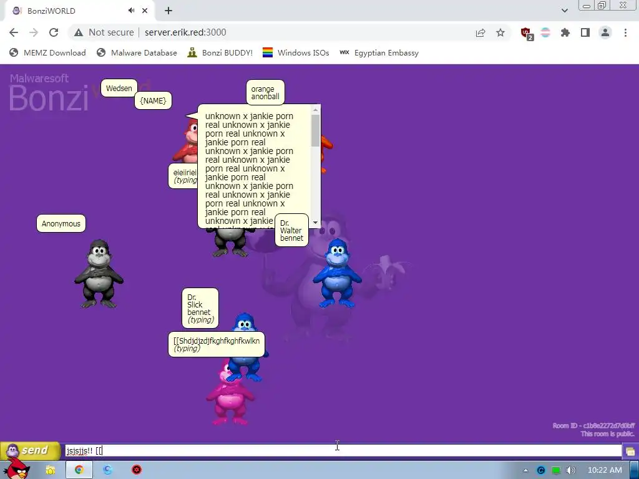Click the blue Dr. Walter bennet Bonzi
Viewport: 639px width, 479px height.
pos(337,273)
